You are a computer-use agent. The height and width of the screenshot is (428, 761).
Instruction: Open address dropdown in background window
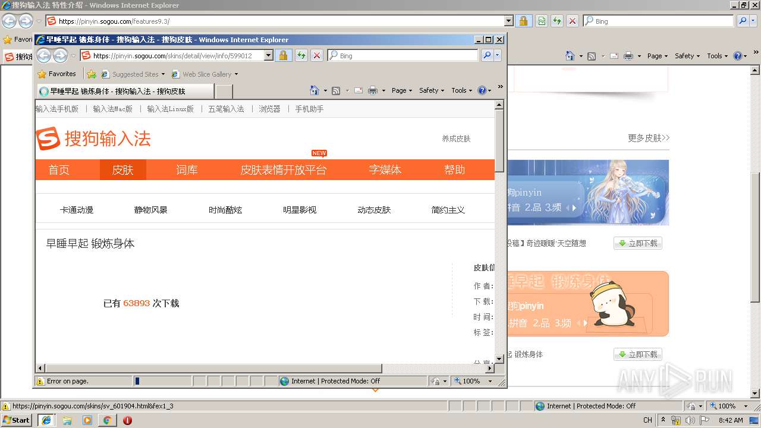coord(508,21)
